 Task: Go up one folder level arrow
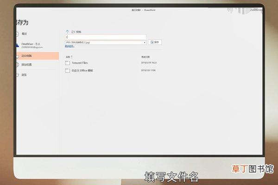67,32
